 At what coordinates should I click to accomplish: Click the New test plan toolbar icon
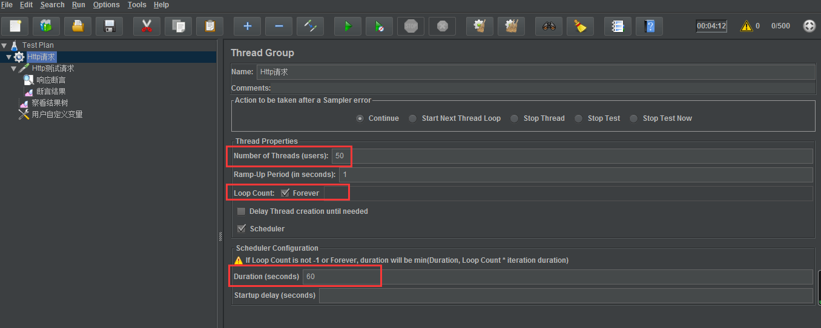coord(15,26)
